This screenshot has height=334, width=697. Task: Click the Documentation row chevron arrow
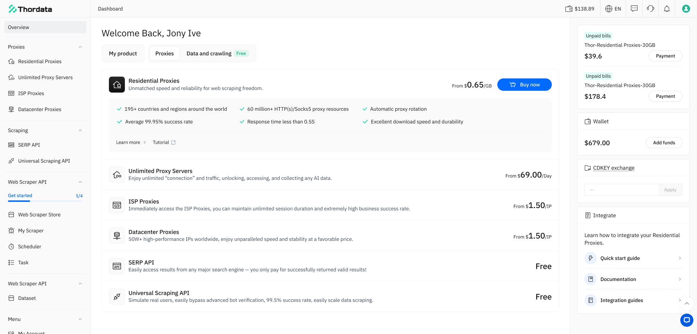[x=680, y=279]
